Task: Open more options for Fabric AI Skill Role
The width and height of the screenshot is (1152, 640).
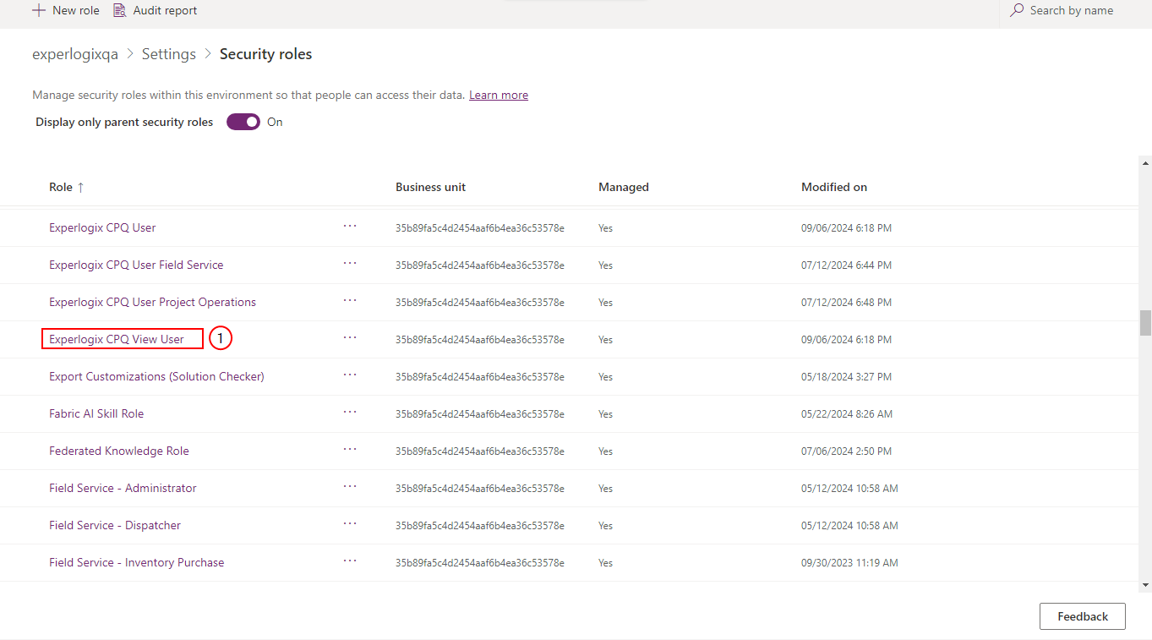Action: click(350, 413)
